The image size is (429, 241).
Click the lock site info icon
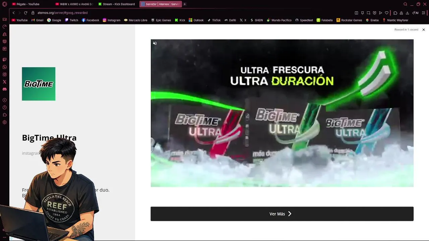point(33,13)
